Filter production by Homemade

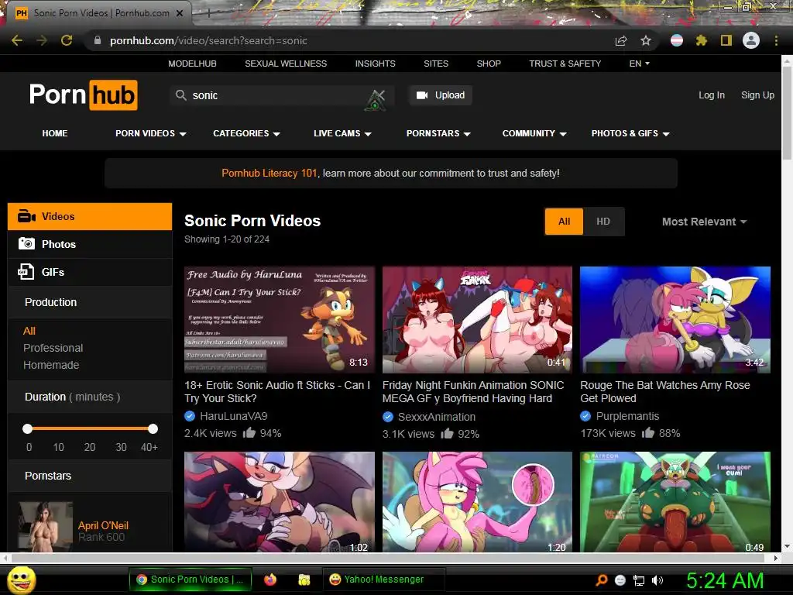[51, 365]
